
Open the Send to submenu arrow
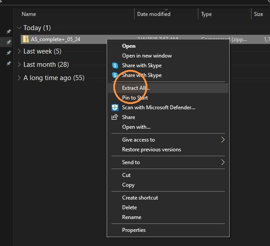pos(223,162)
